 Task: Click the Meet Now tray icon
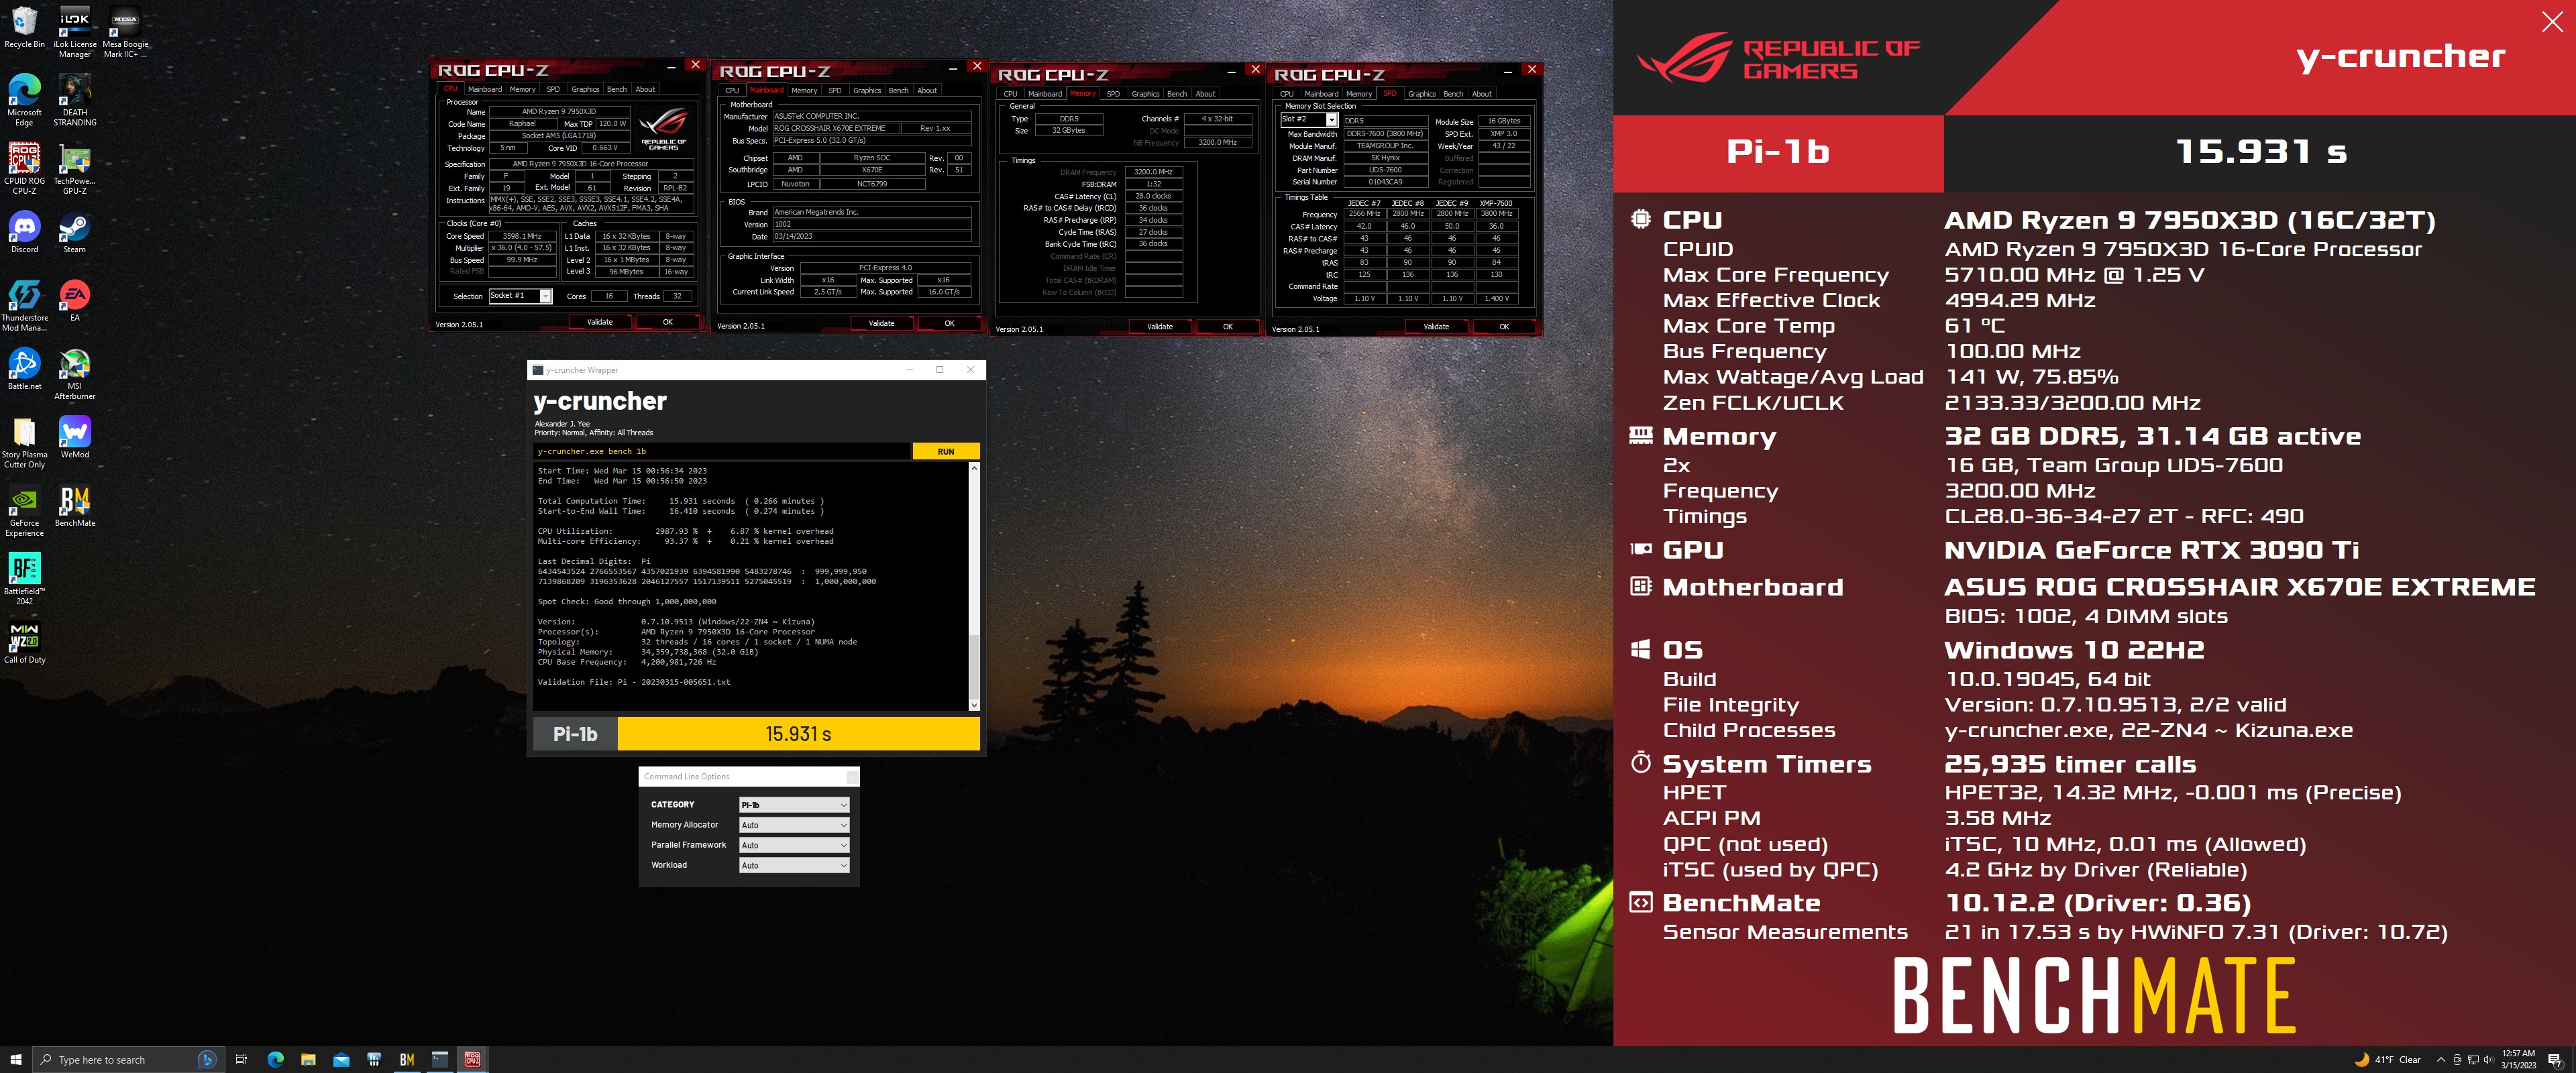pos(2457,1060)
